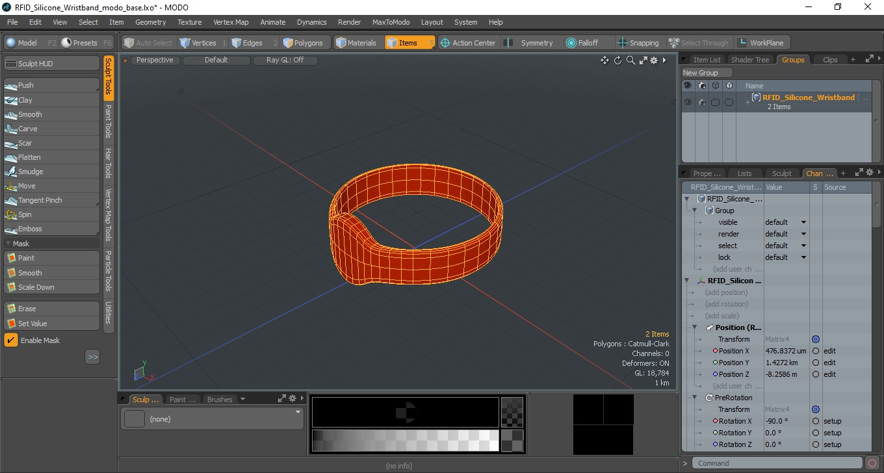Viewport: 884px width, 473px height.
Task: Click the viewport move/pan icon
Action: click(x=604, y=60)
